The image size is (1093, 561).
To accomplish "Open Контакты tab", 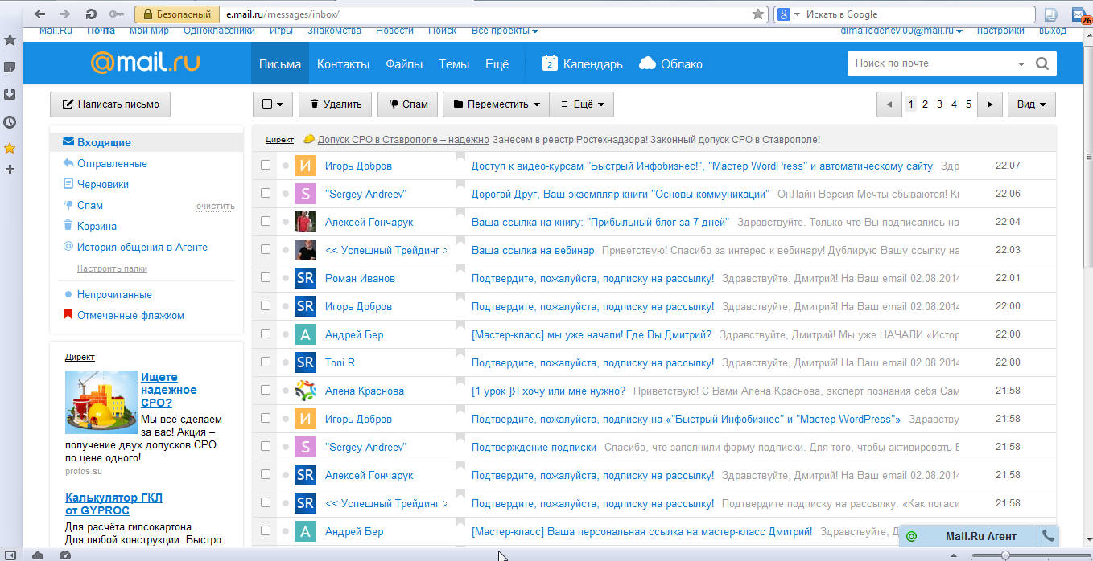I will click(x=343, y=64).
